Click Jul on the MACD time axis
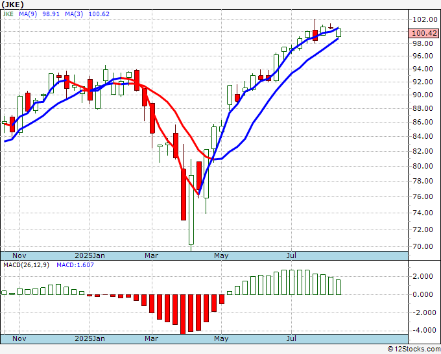The image size is (441, 354). (x=292, y=338)
